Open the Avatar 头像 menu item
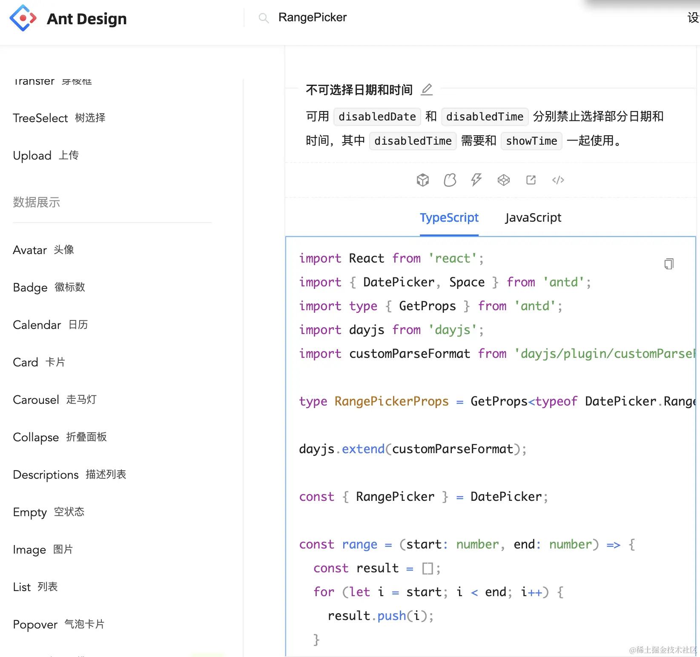This screenshot has height=657, width=700. (x=43, y=250)
